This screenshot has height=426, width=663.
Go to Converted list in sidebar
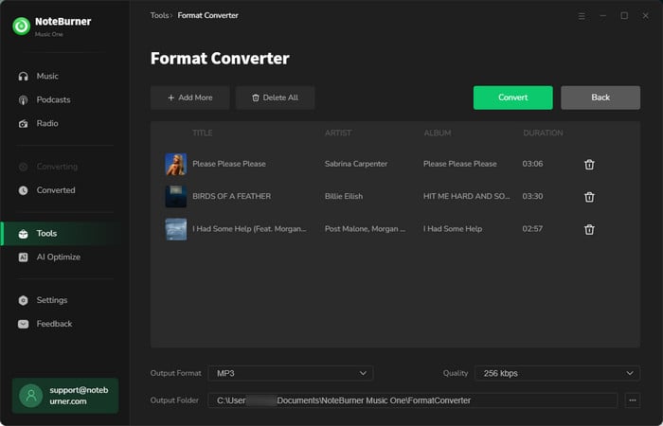click(x=56, y=190)
